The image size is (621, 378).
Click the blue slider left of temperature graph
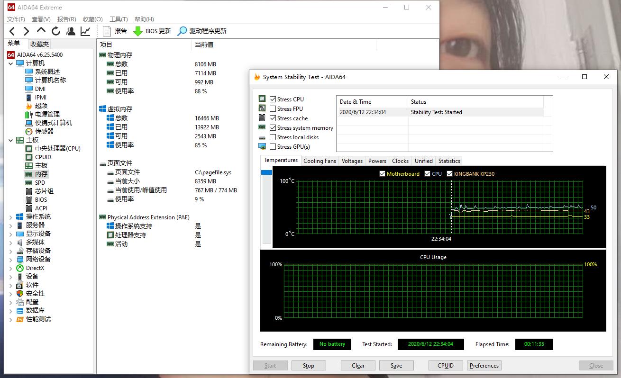(266, 173)
